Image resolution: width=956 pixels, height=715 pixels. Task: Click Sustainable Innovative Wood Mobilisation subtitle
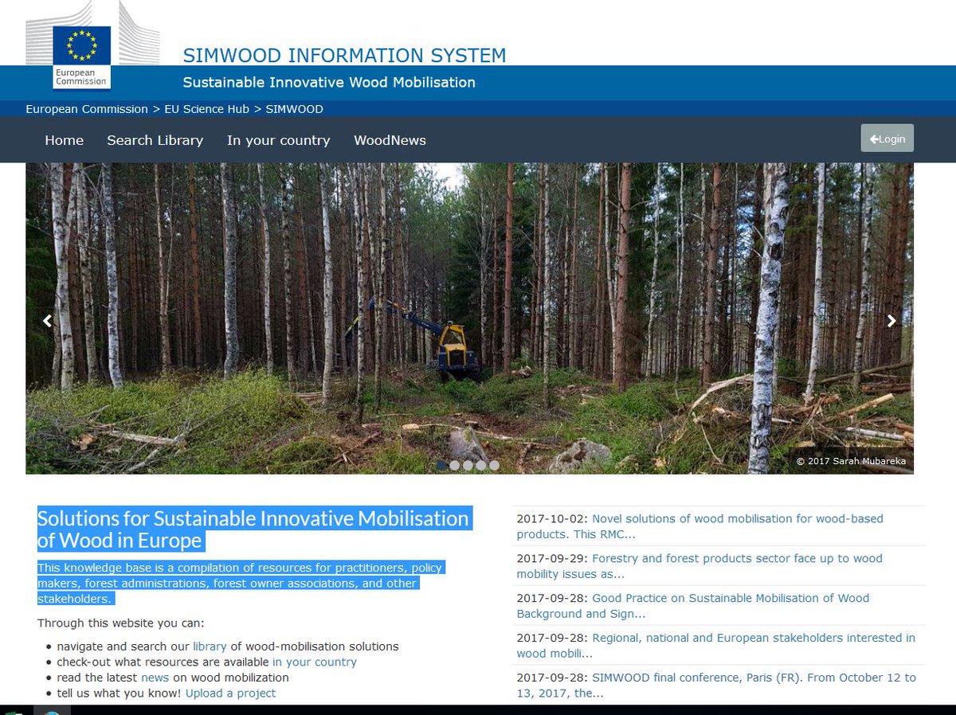point(329,83)
